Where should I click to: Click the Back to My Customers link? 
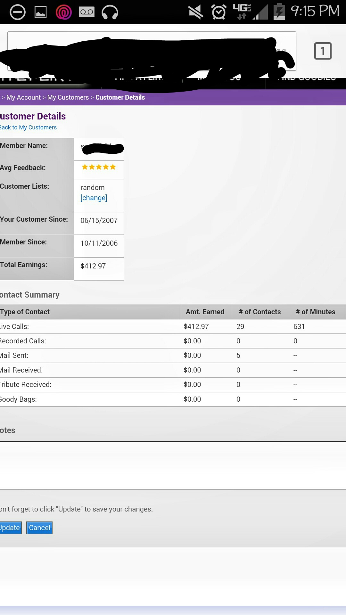[x=28, y=127]
